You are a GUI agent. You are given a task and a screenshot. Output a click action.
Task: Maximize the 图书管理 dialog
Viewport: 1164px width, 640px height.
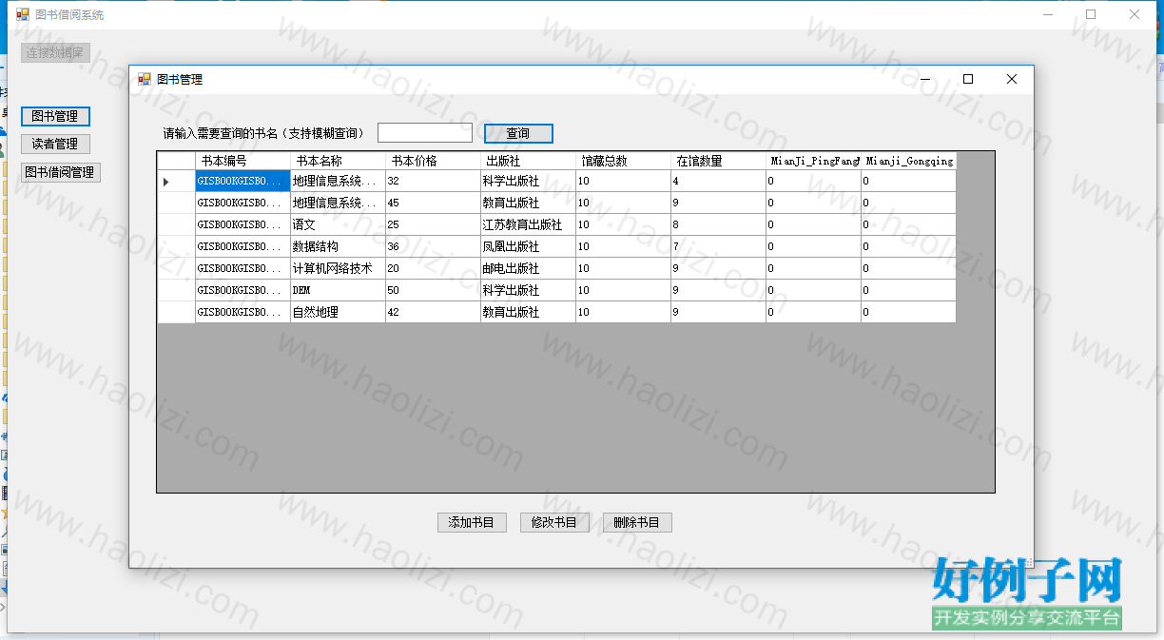(968, 79)
